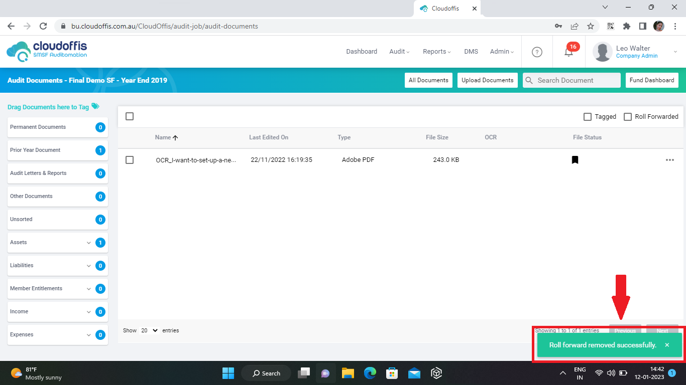The height and width of the screenshot is (385, 686).
Task: Open the notifications bell icon
Action: click(568, 52)
